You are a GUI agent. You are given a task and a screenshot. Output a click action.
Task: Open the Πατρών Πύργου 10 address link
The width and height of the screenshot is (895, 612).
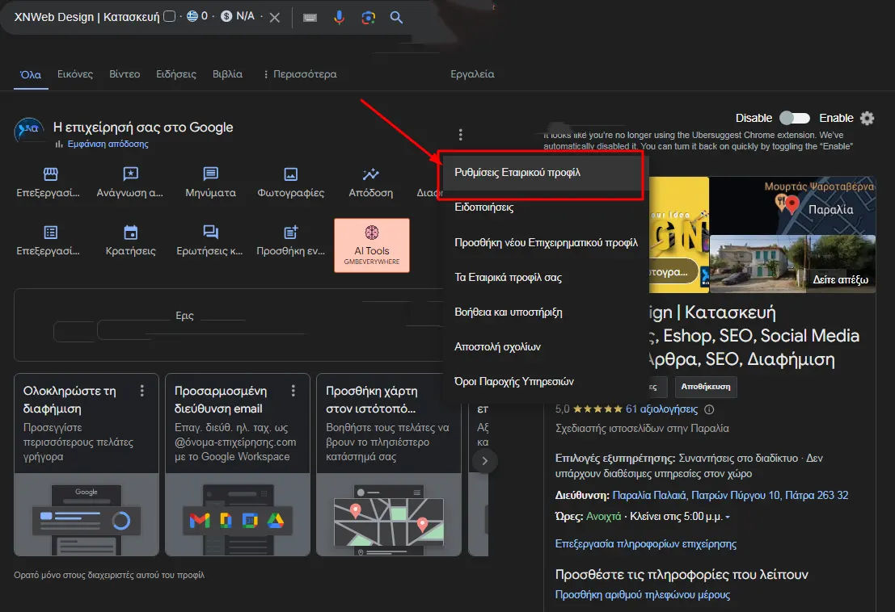[x=730, y=495]
